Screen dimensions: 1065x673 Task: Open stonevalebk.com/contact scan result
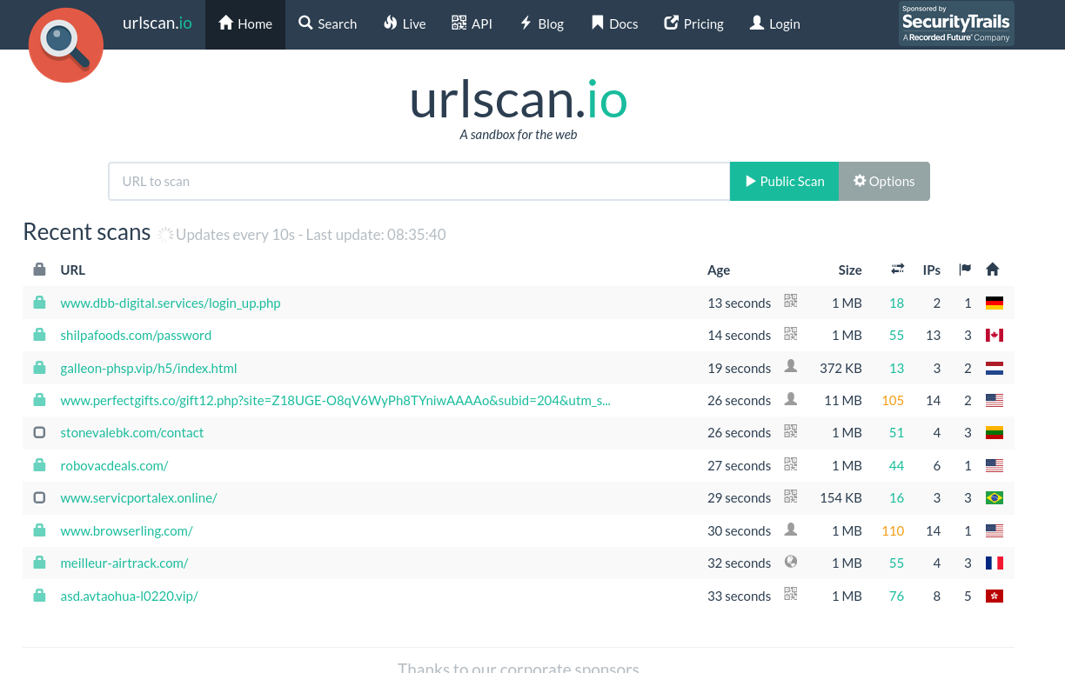pos(132,433)
